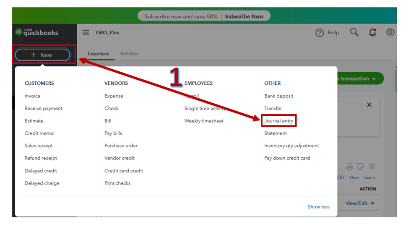Click the print icon above the table

pos(349,167)
